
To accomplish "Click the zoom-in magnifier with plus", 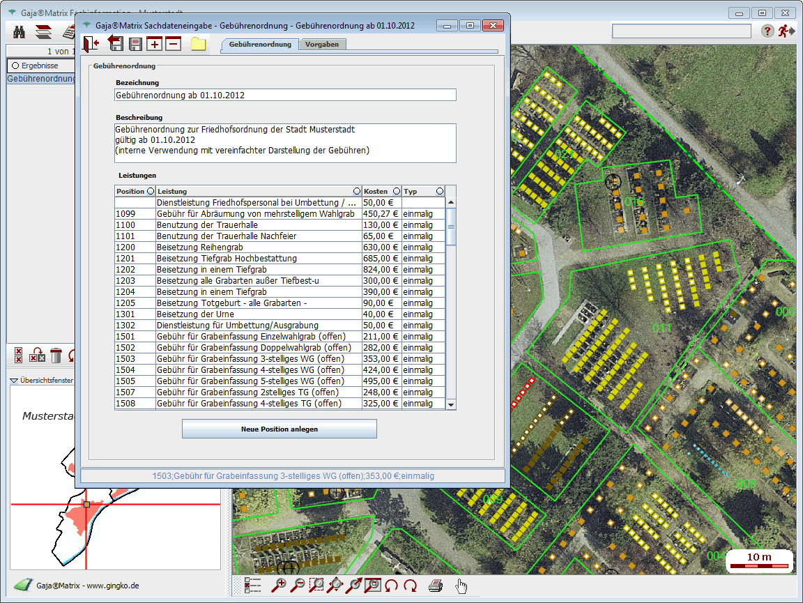I will 280,586.
